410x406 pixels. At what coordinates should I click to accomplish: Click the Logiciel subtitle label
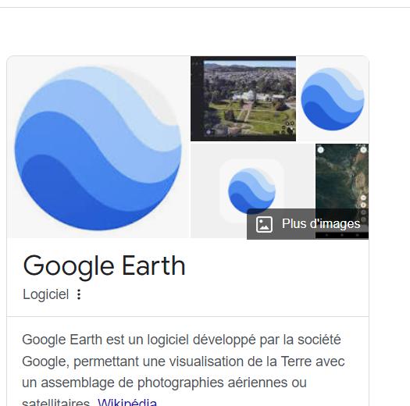pos(46,294)
